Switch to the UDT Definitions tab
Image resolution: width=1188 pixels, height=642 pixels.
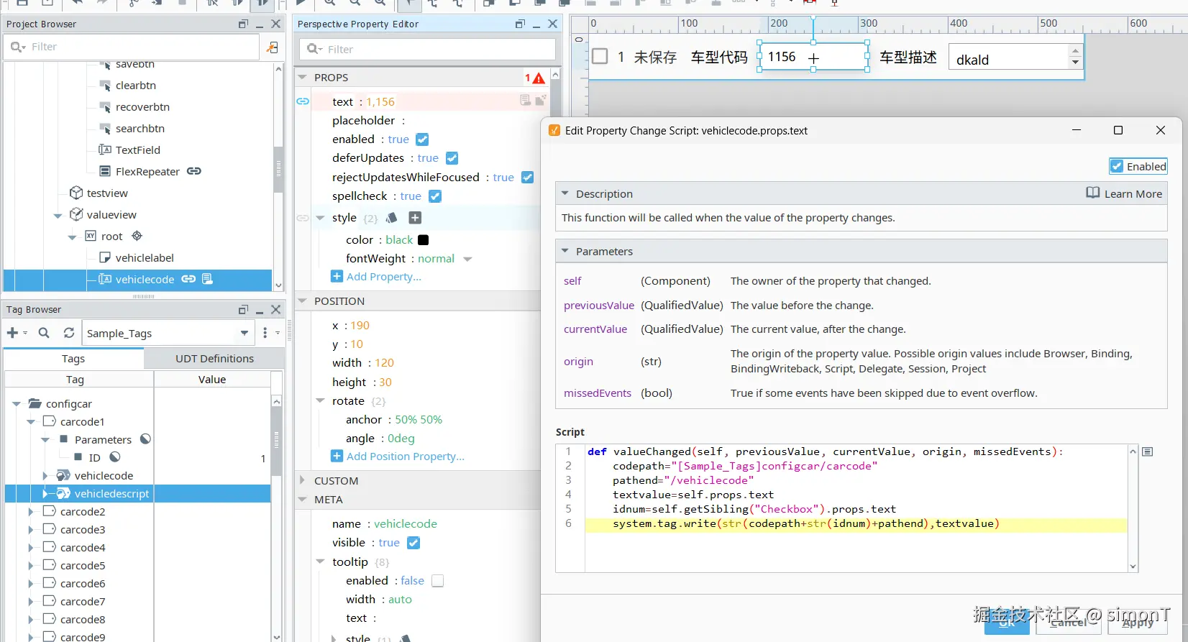tap(214, 358)
